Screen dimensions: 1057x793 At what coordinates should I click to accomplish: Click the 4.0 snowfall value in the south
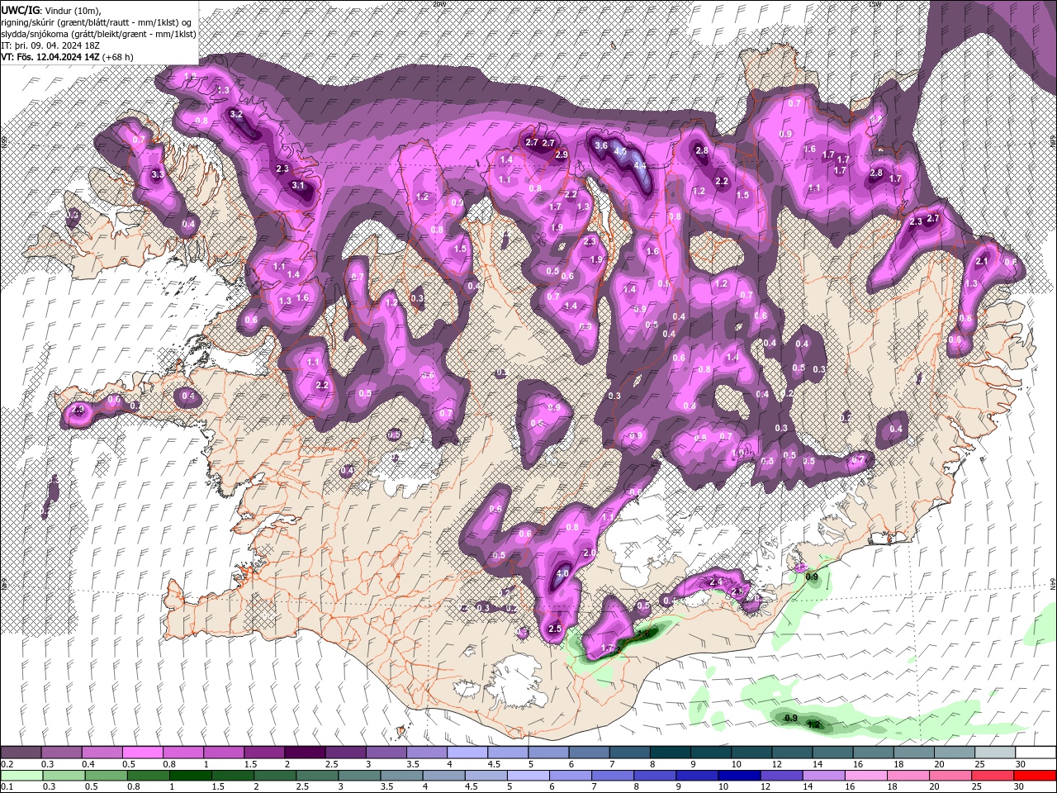[563, 573]
